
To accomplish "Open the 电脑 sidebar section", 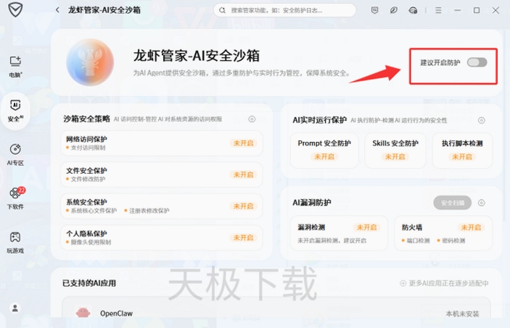I will (15, 67).
